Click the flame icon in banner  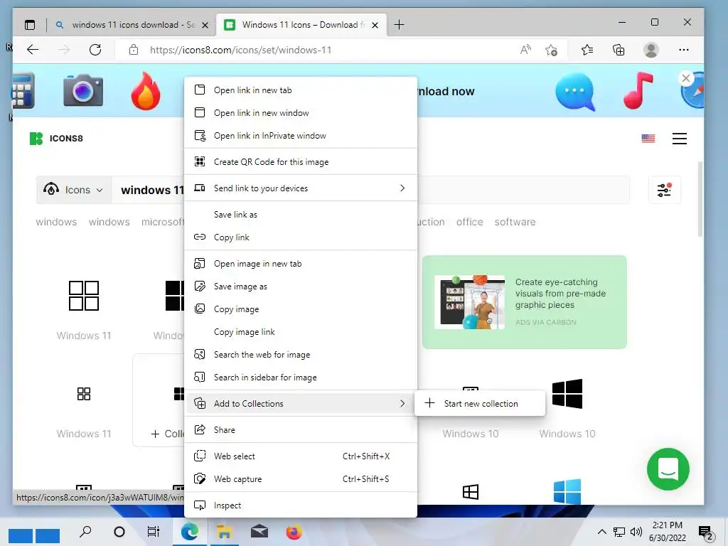pos(146,91)
